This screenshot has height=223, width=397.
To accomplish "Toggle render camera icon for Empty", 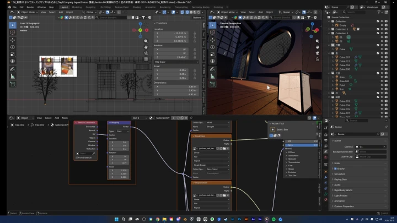I will (386, 25).
